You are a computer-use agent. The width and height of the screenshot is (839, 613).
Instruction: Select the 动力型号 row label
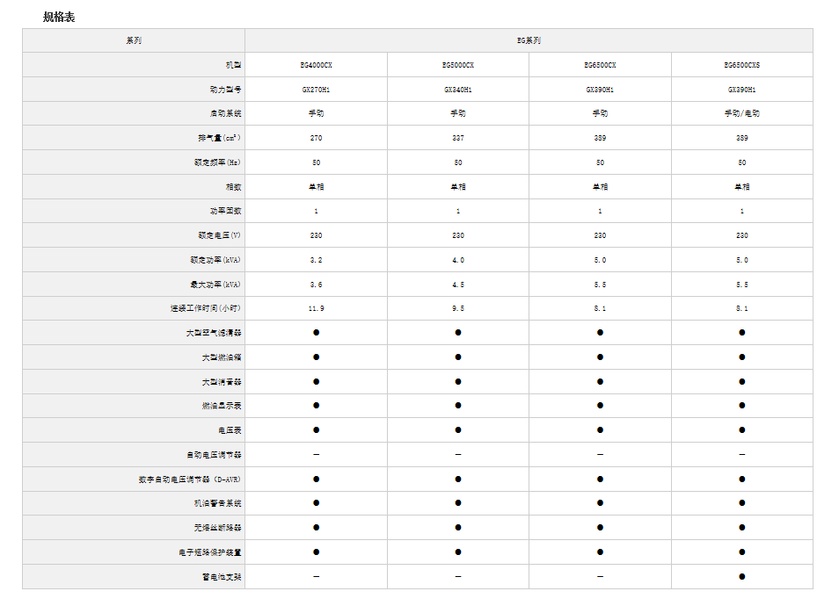pos(225,90)
